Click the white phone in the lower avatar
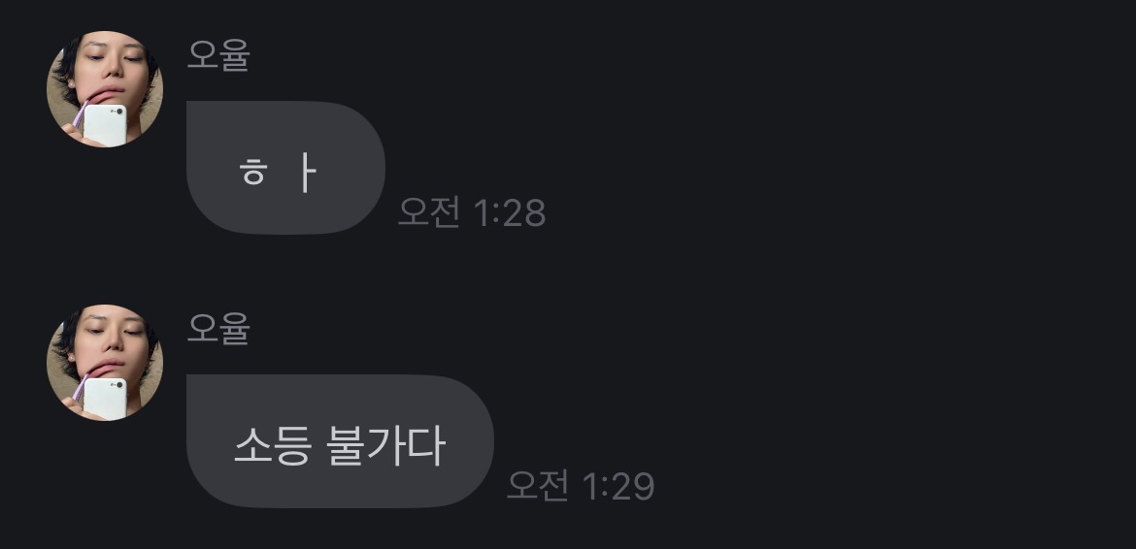1136x549 pixels. pos(106,400)
